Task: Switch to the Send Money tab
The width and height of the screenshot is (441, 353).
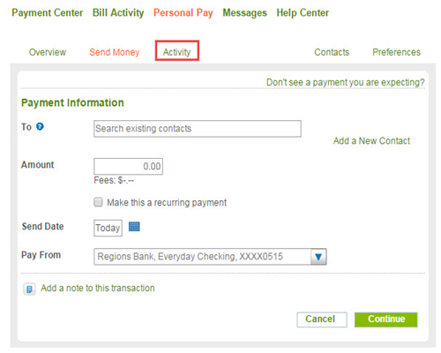Action: coord(115,52)
